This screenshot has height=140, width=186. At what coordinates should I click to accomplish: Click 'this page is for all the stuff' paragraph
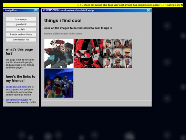(x=20, y=64)
